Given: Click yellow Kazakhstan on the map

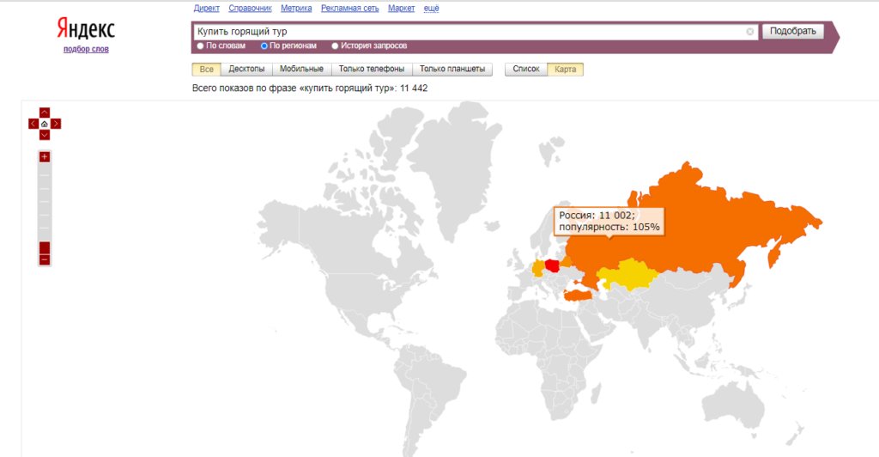Looking at the screenshot, I should click(627, 276).
